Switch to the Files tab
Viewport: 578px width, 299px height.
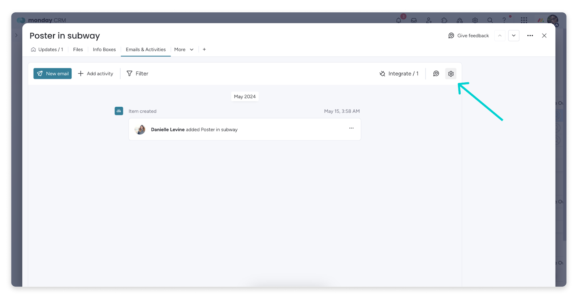tap(78, 49)
